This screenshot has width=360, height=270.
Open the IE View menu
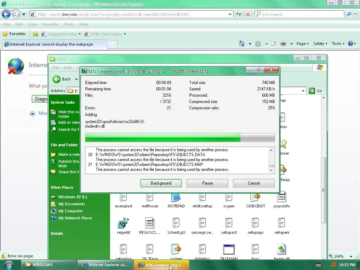[32, 24]
